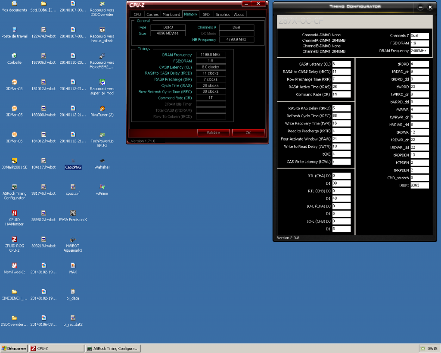The image size is (441, 353).
Task: Click the CAS Write Latency (tCWL) field
Action: tap(342, 162)
